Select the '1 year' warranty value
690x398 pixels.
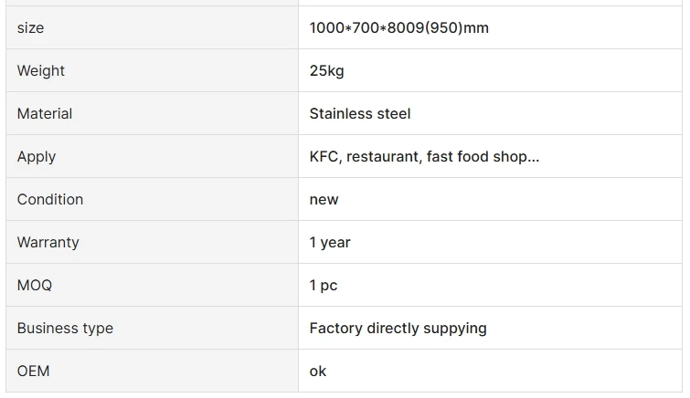(x=330, y=243)
